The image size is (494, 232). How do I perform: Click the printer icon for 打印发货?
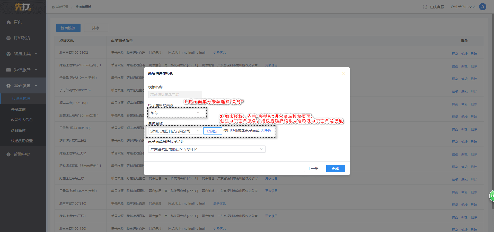click(8, 38)
